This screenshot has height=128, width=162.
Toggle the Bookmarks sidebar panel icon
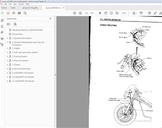coord(2,26)
